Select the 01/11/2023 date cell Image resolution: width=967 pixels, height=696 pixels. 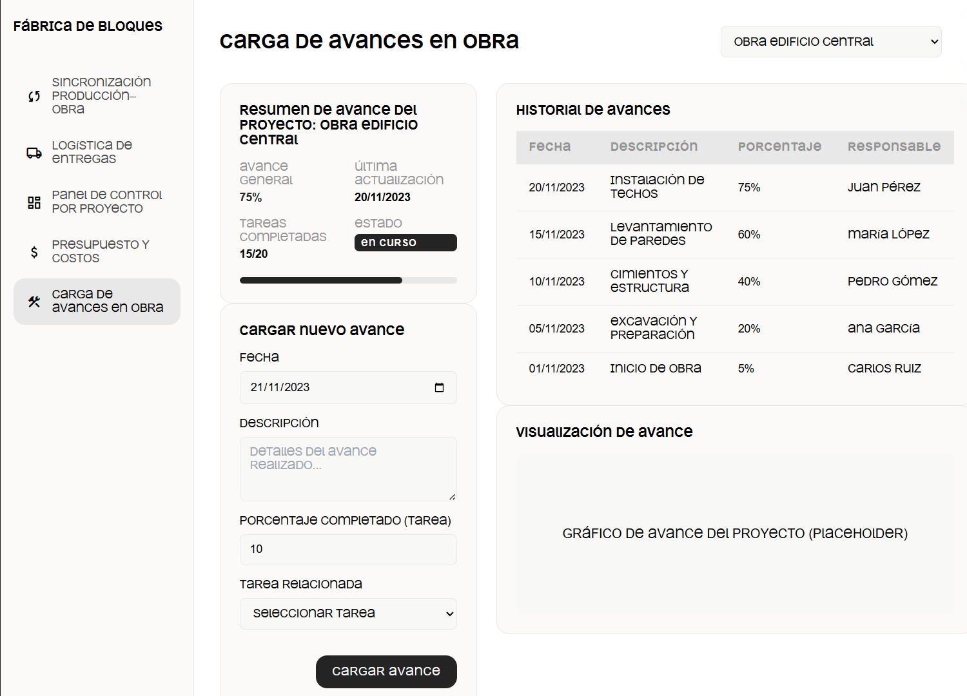(x=557, y=369)
